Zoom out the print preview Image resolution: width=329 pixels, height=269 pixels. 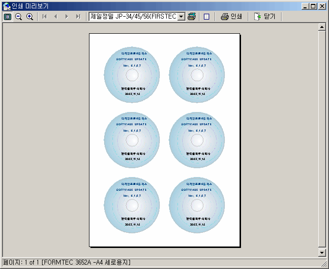[x=19, y=17]
